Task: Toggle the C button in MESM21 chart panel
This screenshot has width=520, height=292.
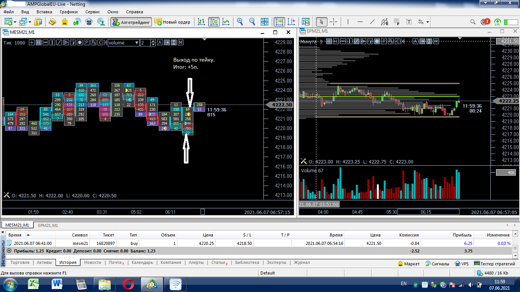Action: (x=100, y=43)
